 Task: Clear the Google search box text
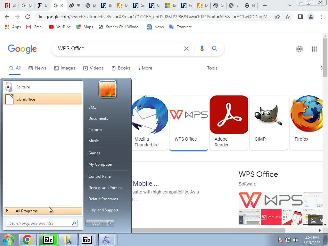click(186, 49)
